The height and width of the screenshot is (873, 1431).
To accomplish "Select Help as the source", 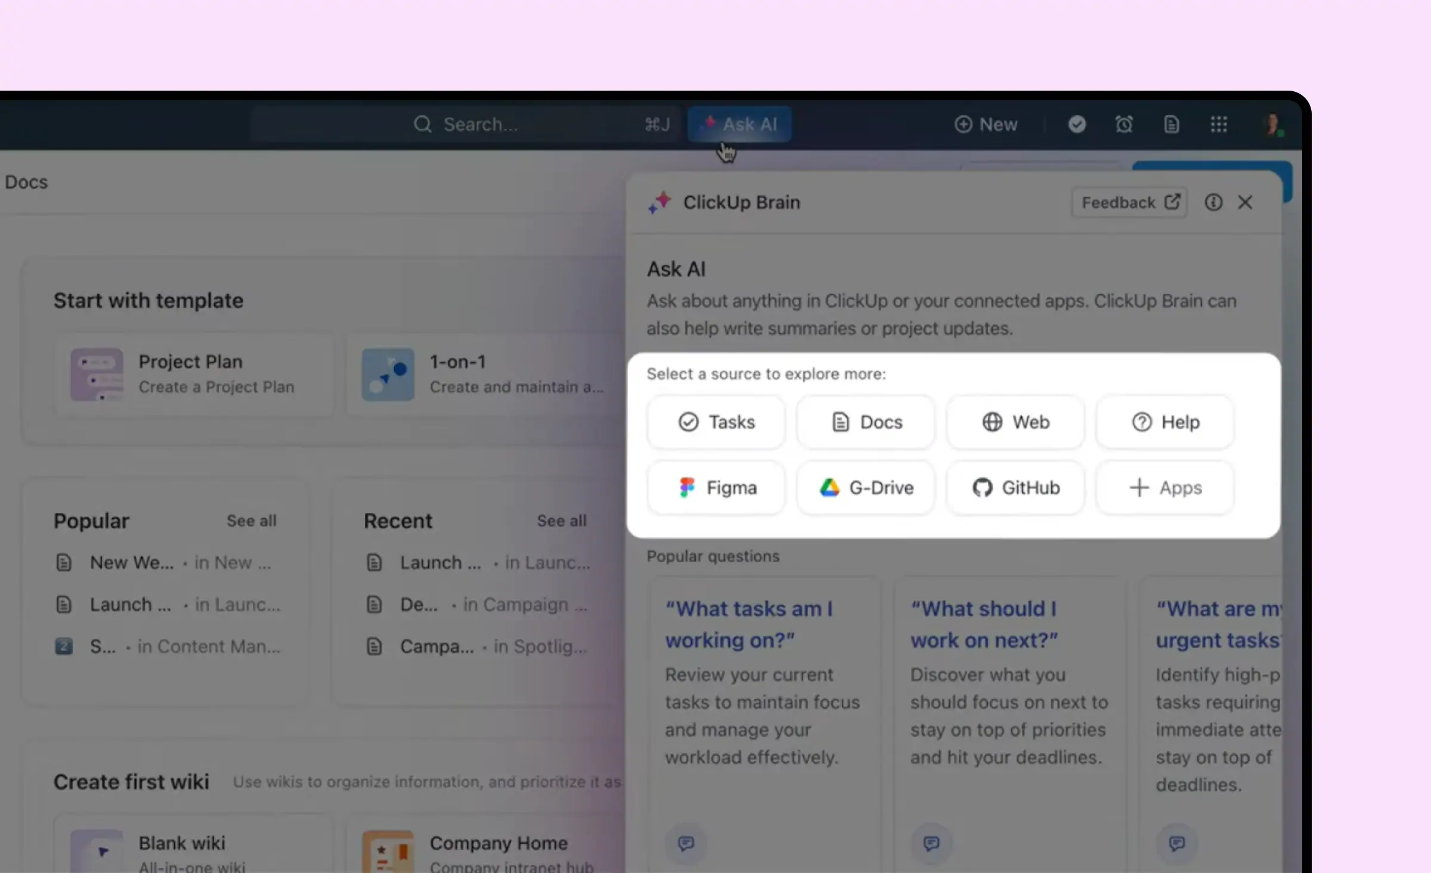I will (x=1165, y=422).
